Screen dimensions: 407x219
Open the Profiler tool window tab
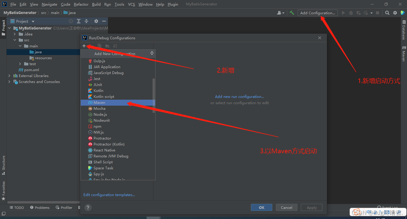click(x=64, y=208)
